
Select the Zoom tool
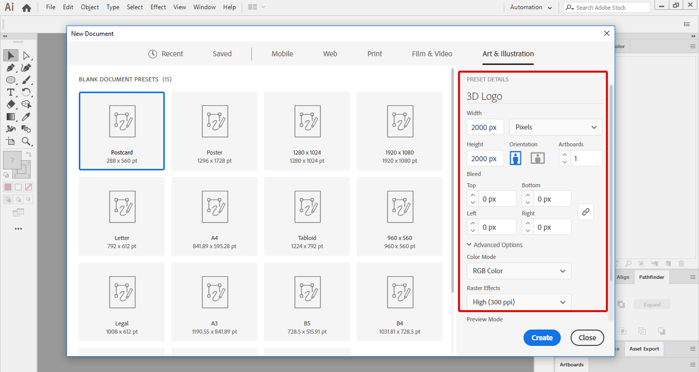click(26, 141)
